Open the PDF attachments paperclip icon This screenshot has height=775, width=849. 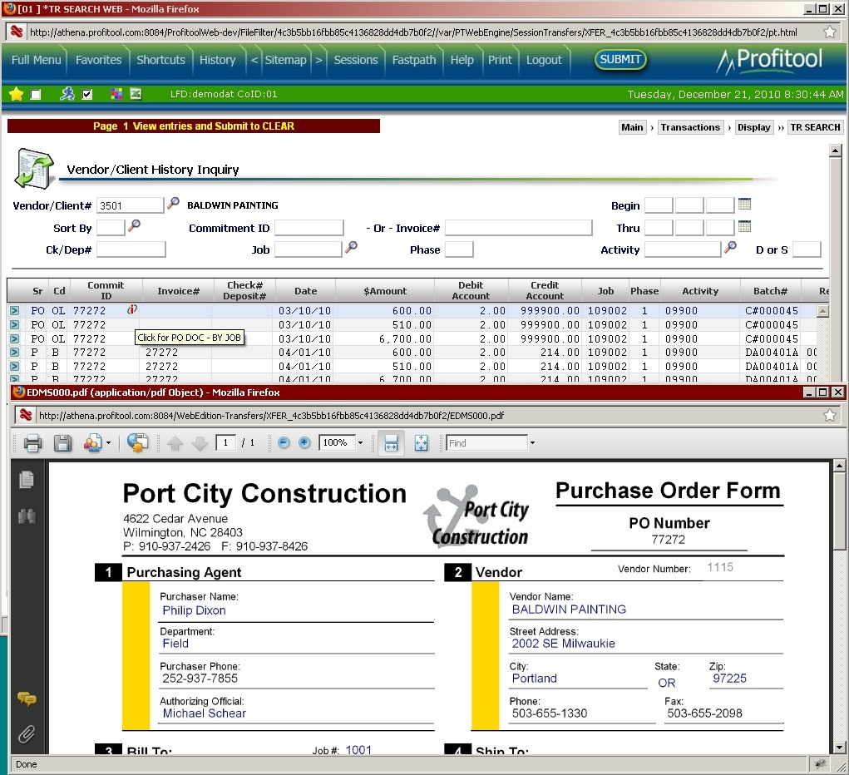[x=27, y=734]
